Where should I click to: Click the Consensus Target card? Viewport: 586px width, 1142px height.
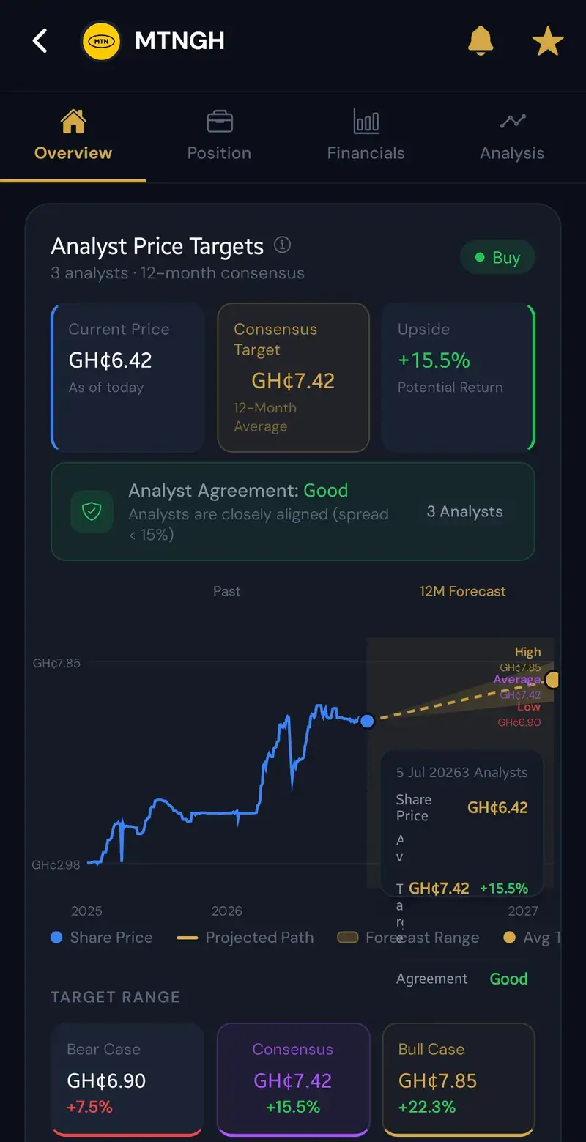click(x=293, y=377)
